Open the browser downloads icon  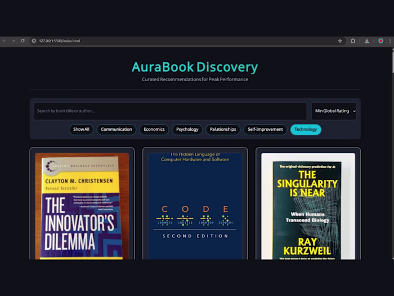pyautogui.click(x=367, y=41)
